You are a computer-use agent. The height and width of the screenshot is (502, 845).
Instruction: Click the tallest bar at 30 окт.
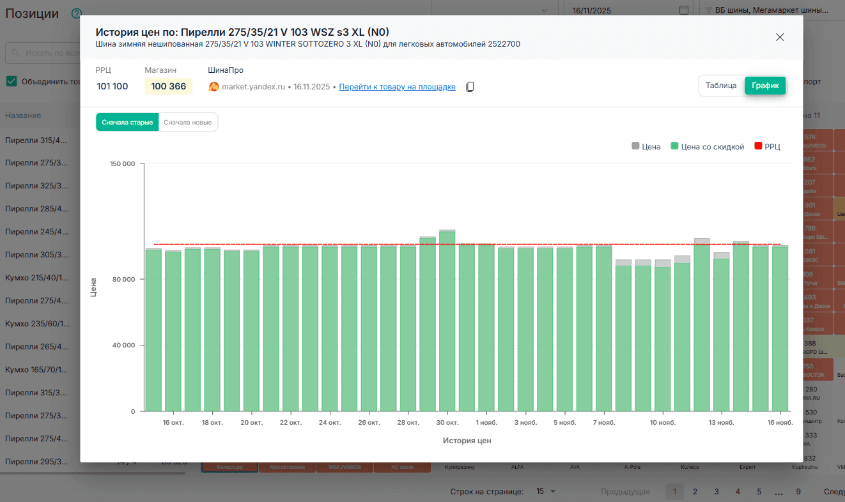pyautogui.click(x=447, y=319)
